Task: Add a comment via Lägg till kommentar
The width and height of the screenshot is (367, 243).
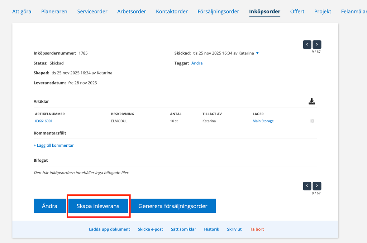Action: pos(54,145)
